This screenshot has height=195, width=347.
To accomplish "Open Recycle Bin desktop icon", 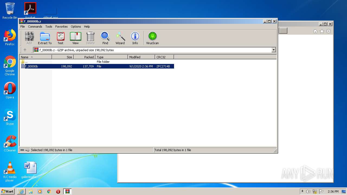I will point(10,11).
